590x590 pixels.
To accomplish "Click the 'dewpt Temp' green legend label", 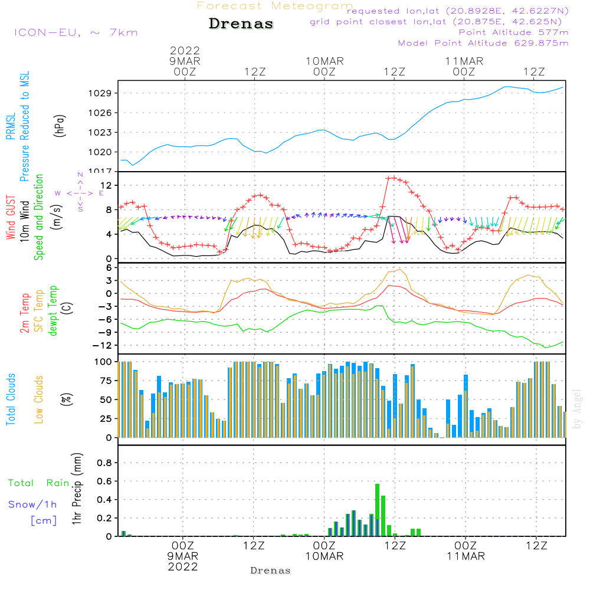I will (53, 310).
